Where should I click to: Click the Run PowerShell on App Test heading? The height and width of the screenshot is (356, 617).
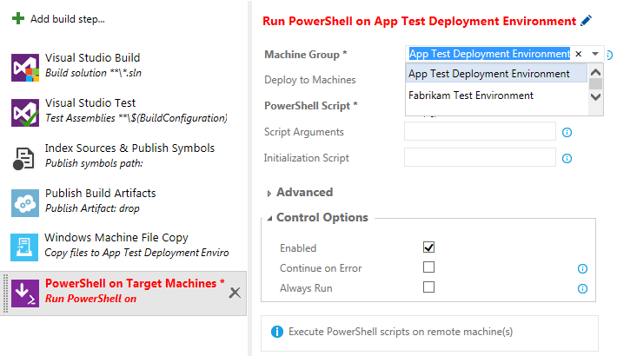pos(419,21)
